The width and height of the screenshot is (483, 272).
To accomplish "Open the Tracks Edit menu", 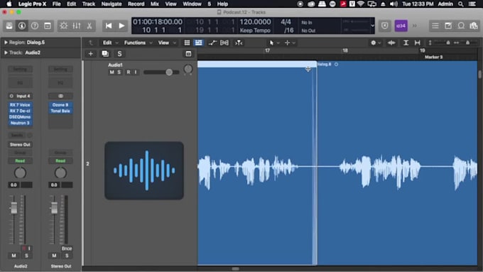I will click(110, 43).
